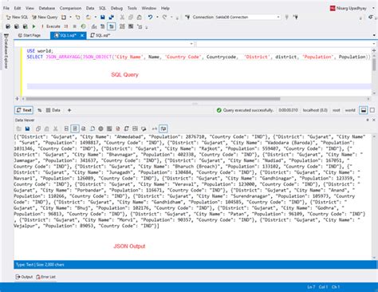This screenshot has width=378, height=292.
Task: Click the Tools menu
Action: [x=132, y=8]
